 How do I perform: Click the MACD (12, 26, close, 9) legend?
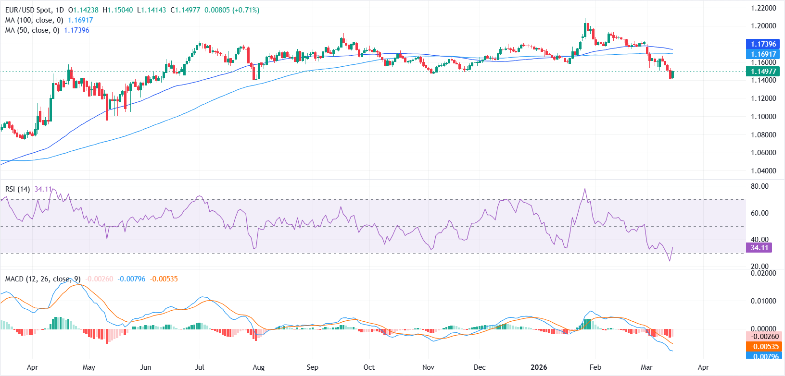(x=43, y=279)
